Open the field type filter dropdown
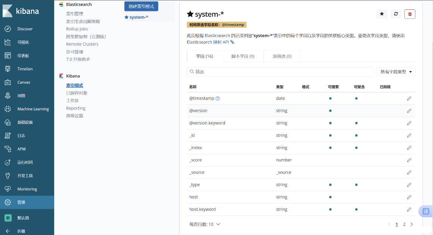The height and width of the screenshot is (235, 433). (x=396, y=72)
